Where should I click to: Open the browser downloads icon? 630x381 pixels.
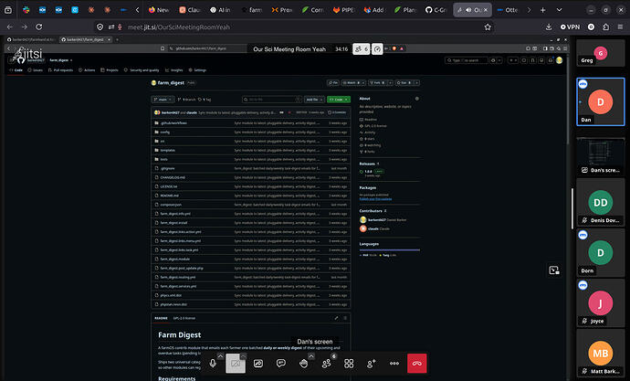coord(549,26)
